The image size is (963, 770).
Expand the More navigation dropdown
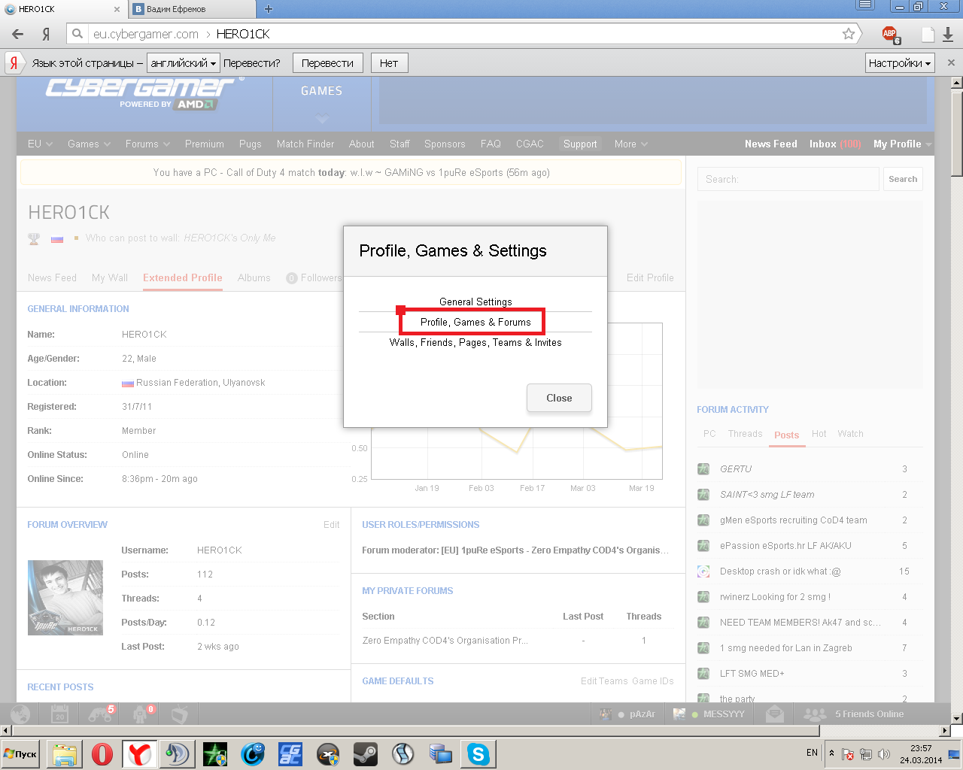point(630,144)
